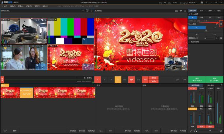Select the tab right of the audio mixer tab
This screenshot has height=134, width=224.
click(x=210, y=85)
